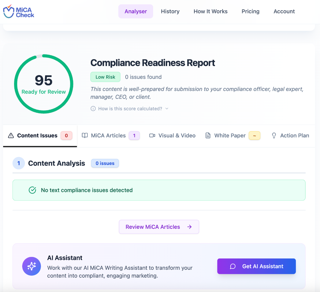This screenshot has height=292, width=320.
Task: Click the book icon on MiCA Articles
Action: (85, 136)
